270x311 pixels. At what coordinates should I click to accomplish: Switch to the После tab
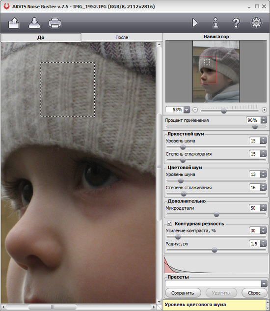122,37
